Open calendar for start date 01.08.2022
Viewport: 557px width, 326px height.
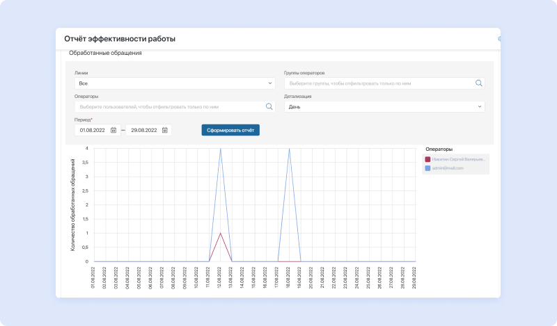(x=113, y=130)
